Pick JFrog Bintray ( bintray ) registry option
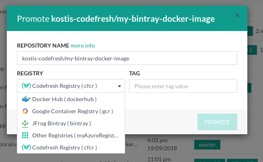This screenshot has width=263, height=162. pos(62,123)
